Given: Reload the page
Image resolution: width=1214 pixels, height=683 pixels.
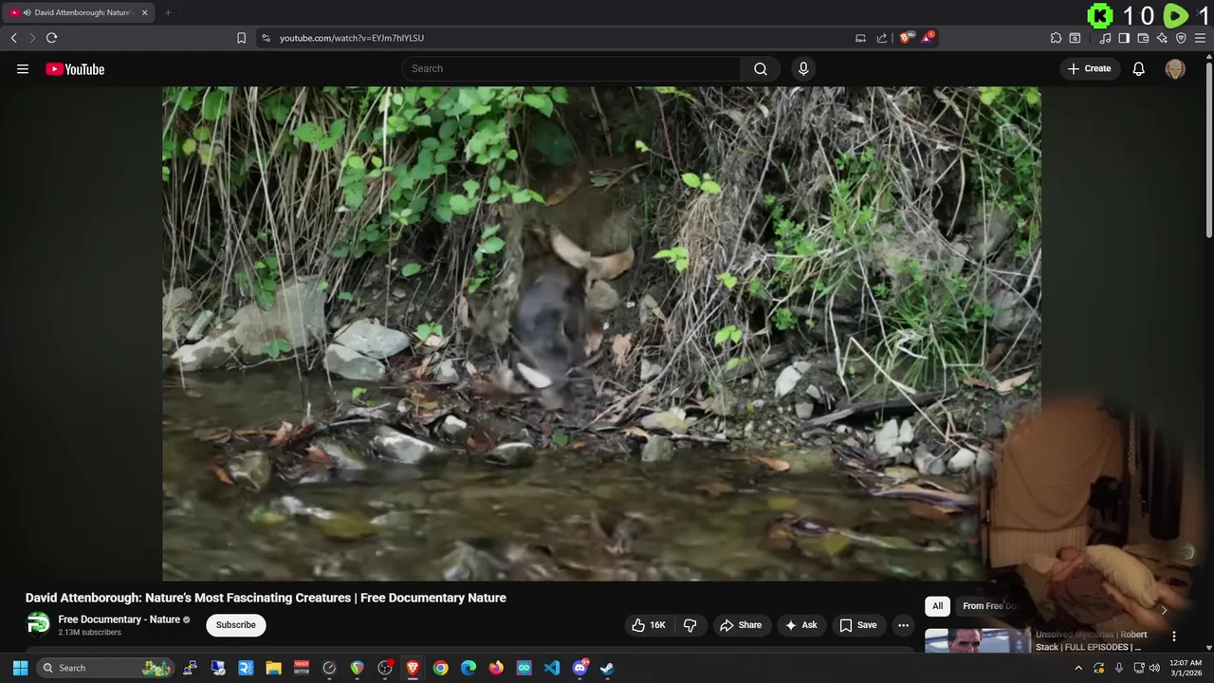Looking at the screenshot, I should click(x=51, y=38).
